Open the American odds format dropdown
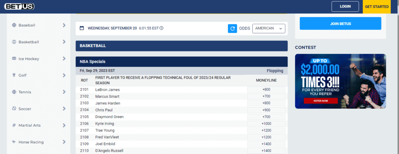This screenshot has height=154, width=399. pos(269,28)
